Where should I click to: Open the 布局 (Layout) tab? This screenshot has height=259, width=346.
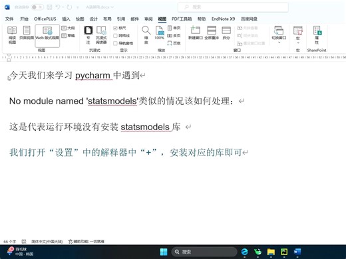(x=107, y=19)
